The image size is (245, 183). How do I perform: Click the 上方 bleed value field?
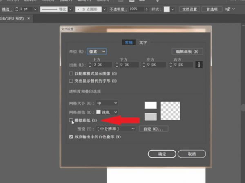(102, 65)
